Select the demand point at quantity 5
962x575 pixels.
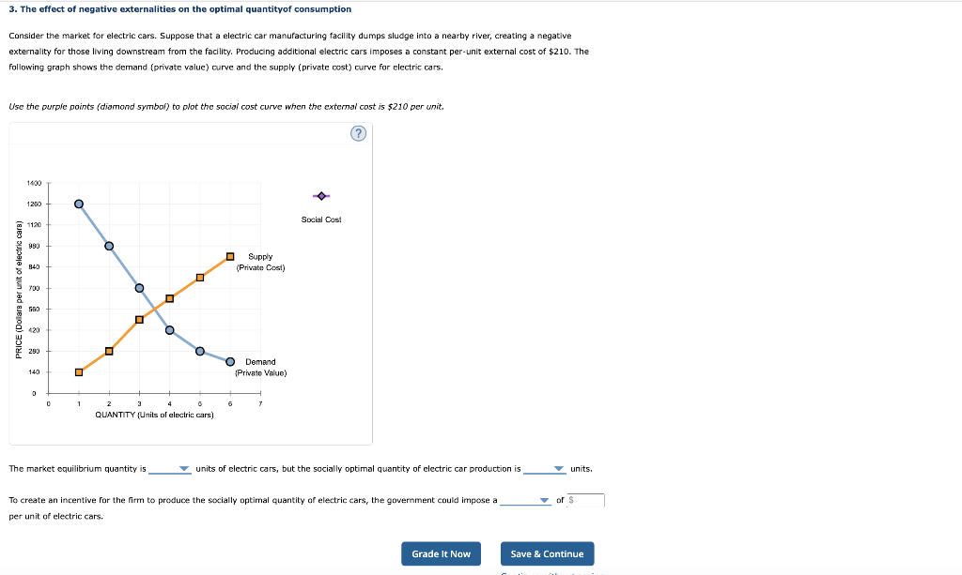point(199,351)
